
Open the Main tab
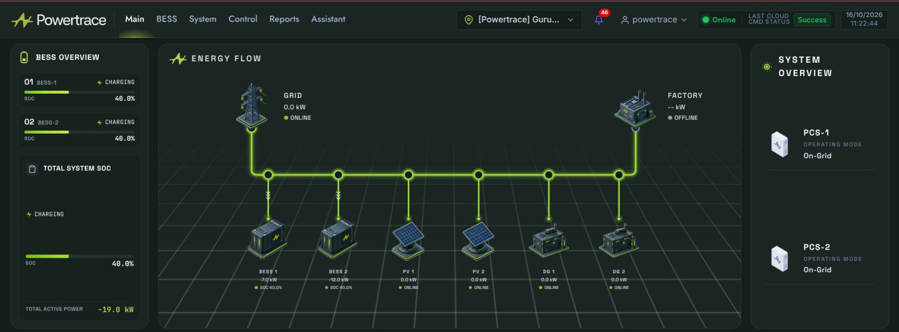pos(135,19)
